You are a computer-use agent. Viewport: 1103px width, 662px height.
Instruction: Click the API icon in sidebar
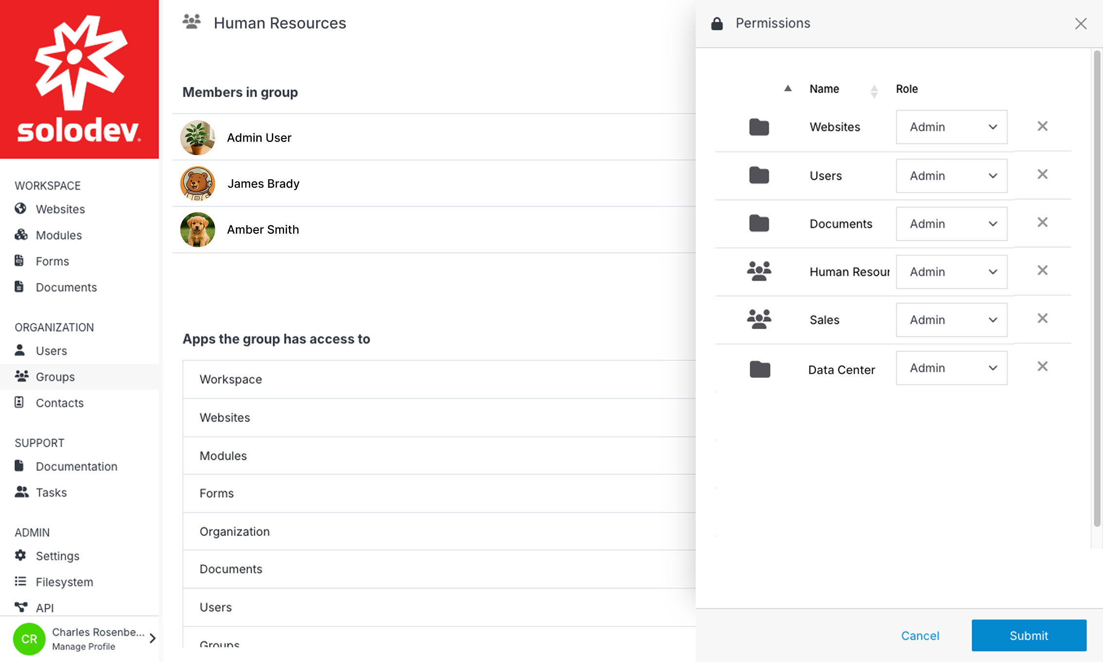click(21, 607)
